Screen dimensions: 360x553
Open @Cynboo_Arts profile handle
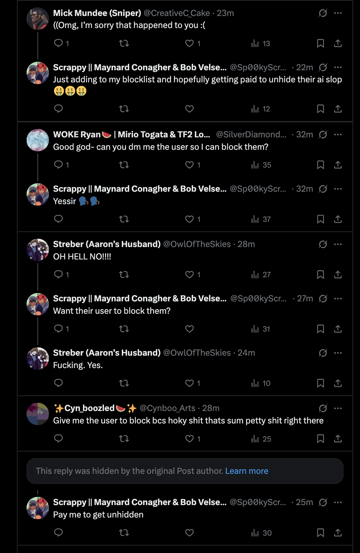[167, 408]
